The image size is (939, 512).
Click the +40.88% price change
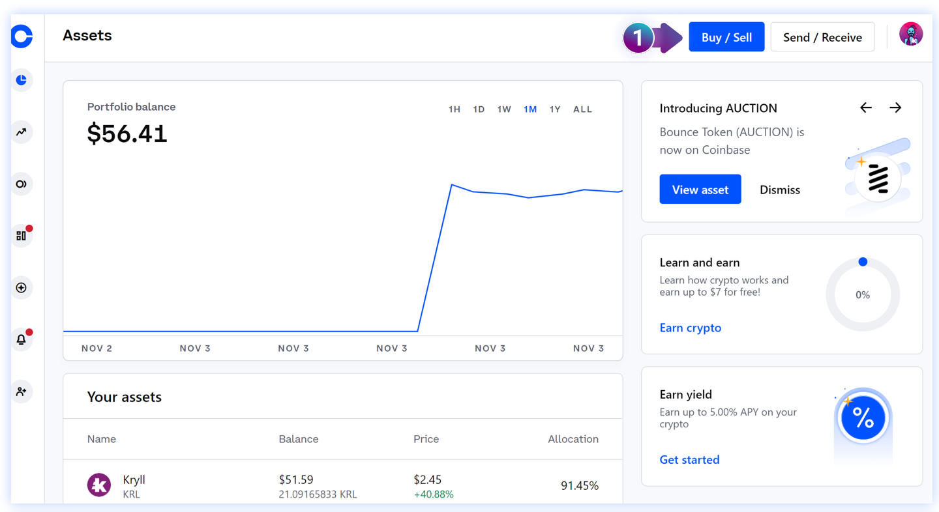(x=434, y=494)
